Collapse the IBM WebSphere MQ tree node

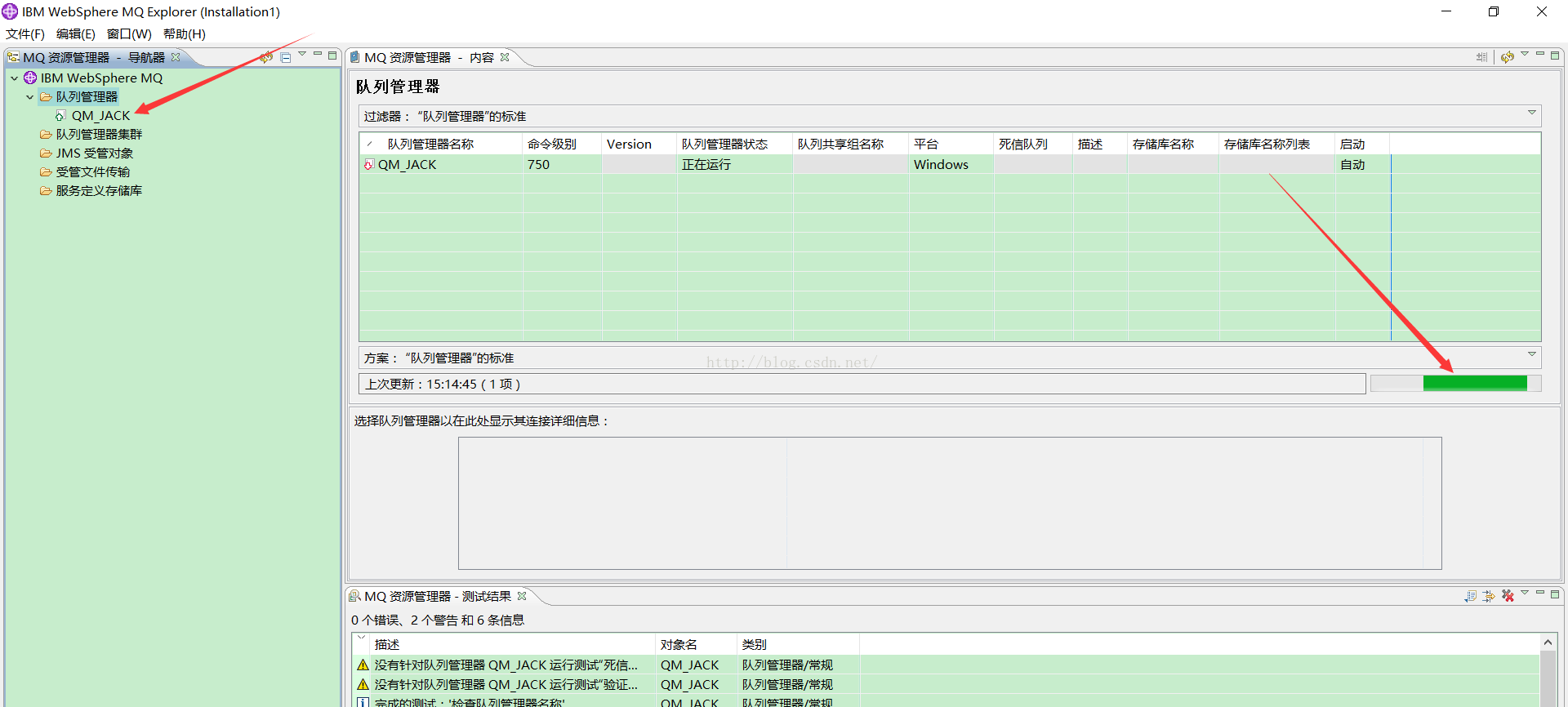tap(14, 78)
